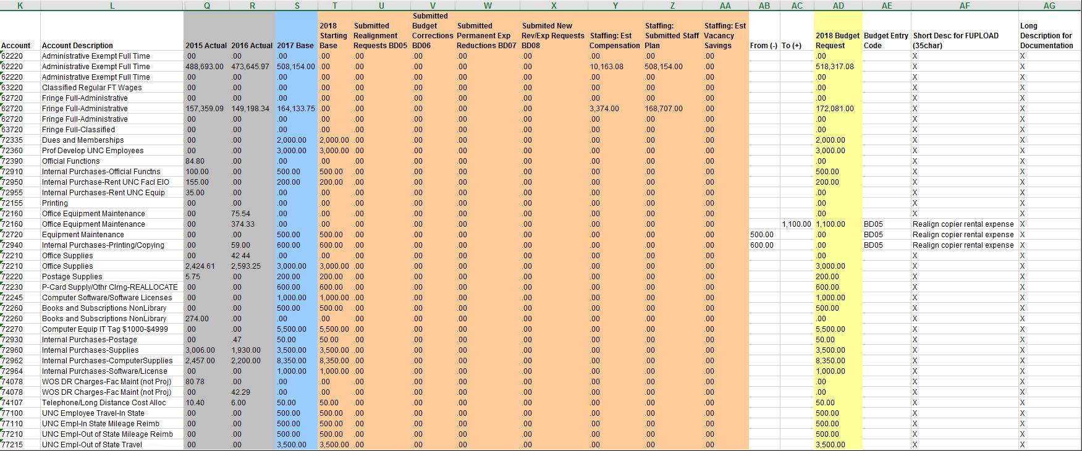Image resolution: width=1082 pixels, height=451 pixels.
Task: Select the 168,707.00 Submitted Staff Plan cell
Action: [x=664, y=109]
